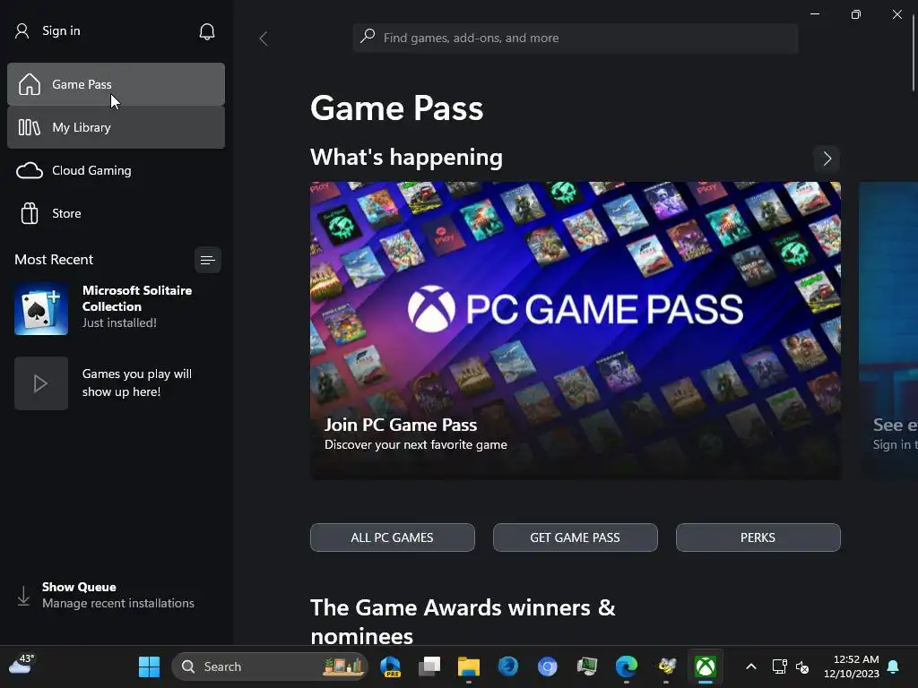The width and height of the screenshot is (918, 688).
Task: Open Edge Preview (PRE) taskbar icon
Action: click(x=390, y=666)
